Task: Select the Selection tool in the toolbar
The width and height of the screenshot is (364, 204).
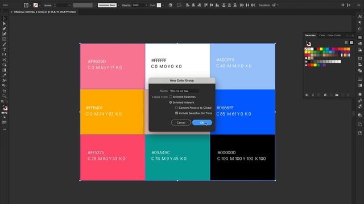Action: tap(4, 18)
